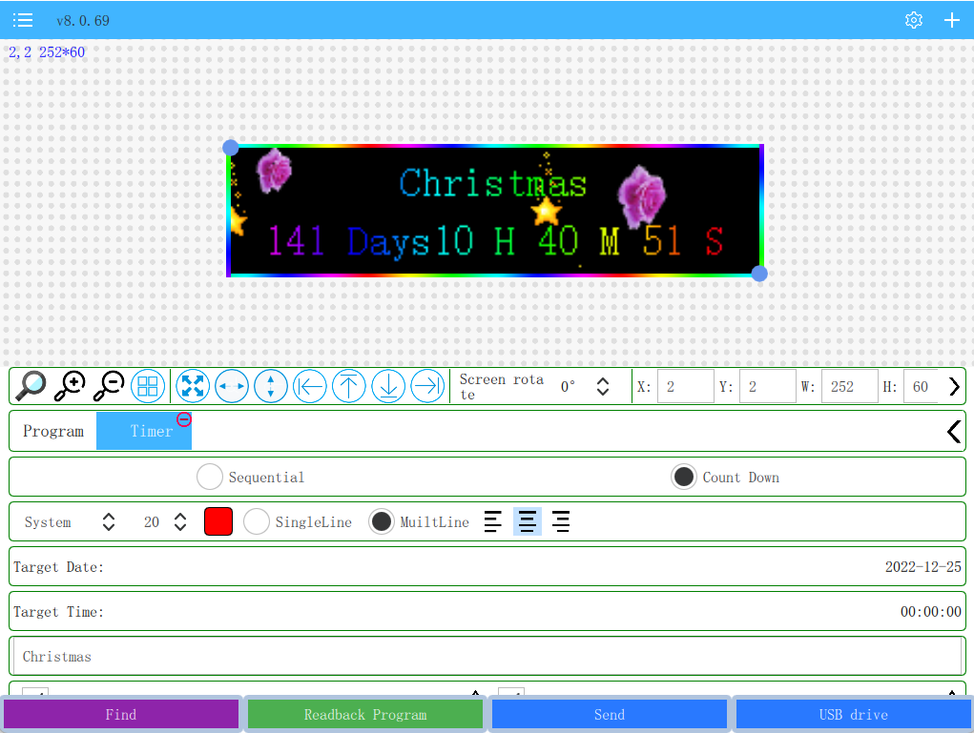Select the zoom out magnifier tool
Screen dimensions: 974x733
(108, 386)
